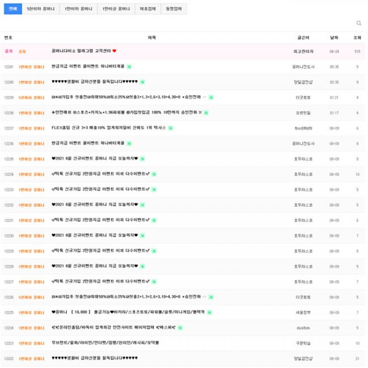Click the green N badge on post 12224
This screenshot has width=368, height=368.
tap(180, 328)
